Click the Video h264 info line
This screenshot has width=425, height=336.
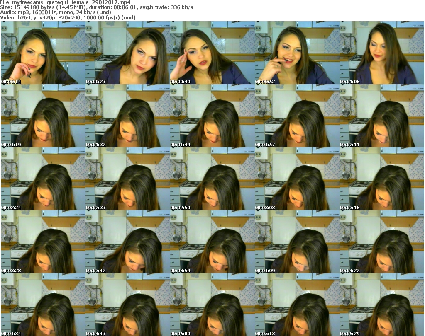click(x=68, y=17)
